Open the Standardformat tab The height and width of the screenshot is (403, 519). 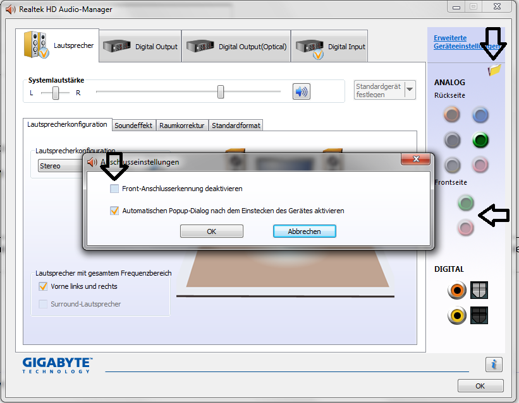(x=236, y=126)
